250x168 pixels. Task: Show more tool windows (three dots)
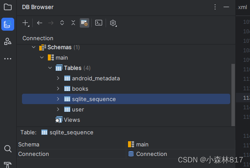pyautogui.click(x=8, y=59)
